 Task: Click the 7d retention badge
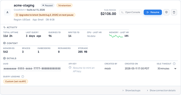click(x=65, y=5)
